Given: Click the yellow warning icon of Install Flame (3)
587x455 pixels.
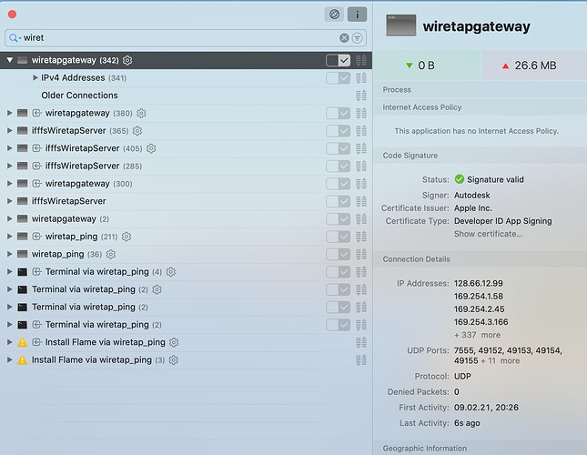Looking at the screenshot, I should pyautogui.click(x=23, y=360).
